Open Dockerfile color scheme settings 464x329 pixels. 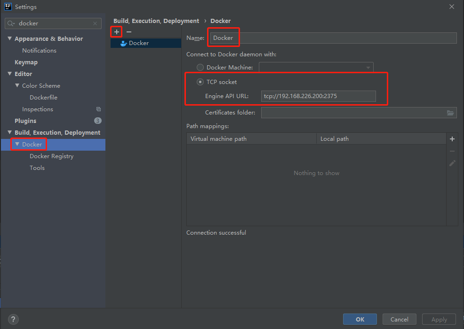[x=43, y=97]
